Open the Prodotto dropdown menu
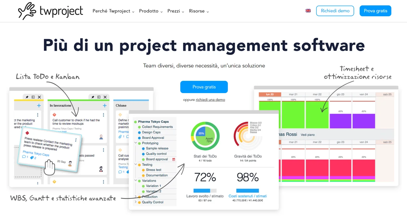This screenshot has height=218, width=407. click(x=151, y=11)
